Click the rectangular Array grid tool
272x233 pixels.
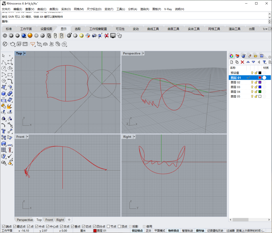point(4,150)
